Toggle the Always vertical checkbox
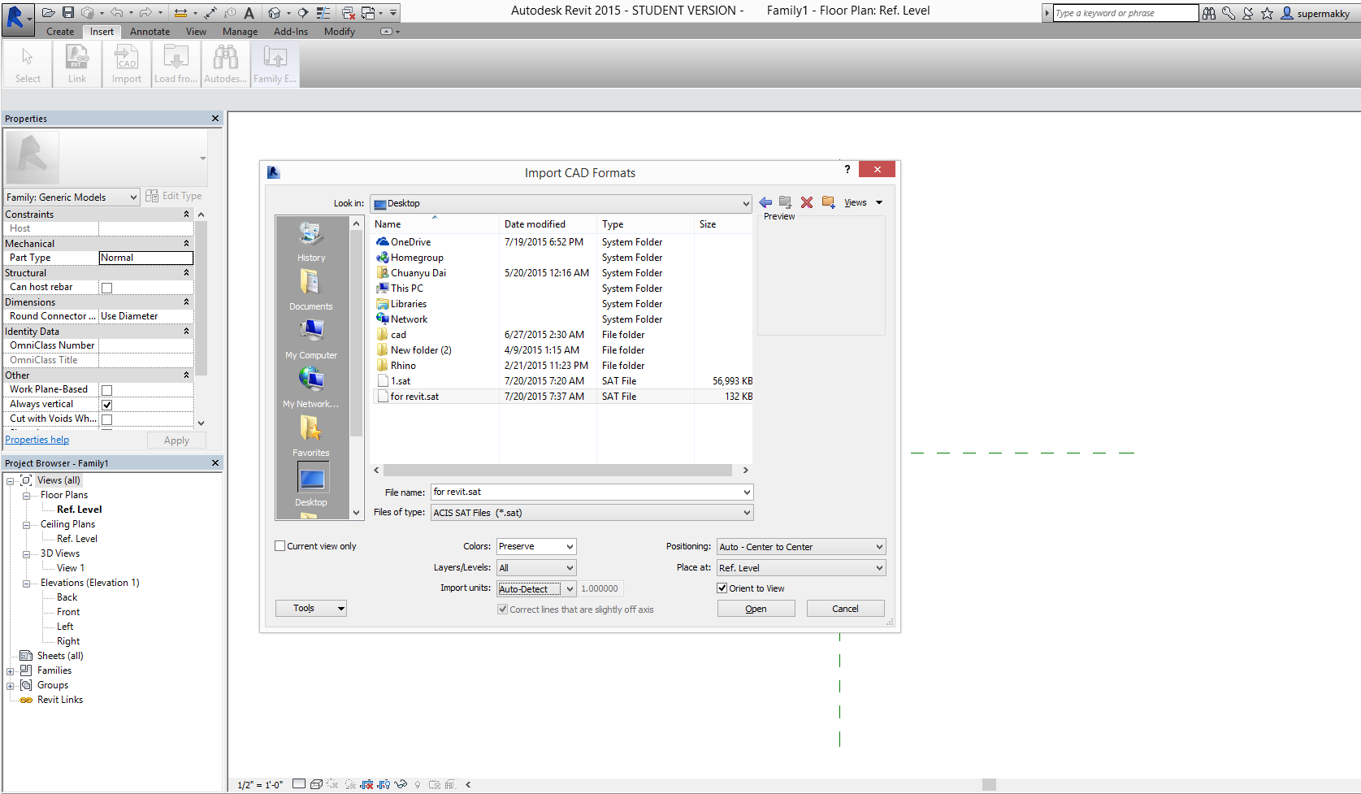Viewport: 1361px width, 794px height. (x=106, y=405)
